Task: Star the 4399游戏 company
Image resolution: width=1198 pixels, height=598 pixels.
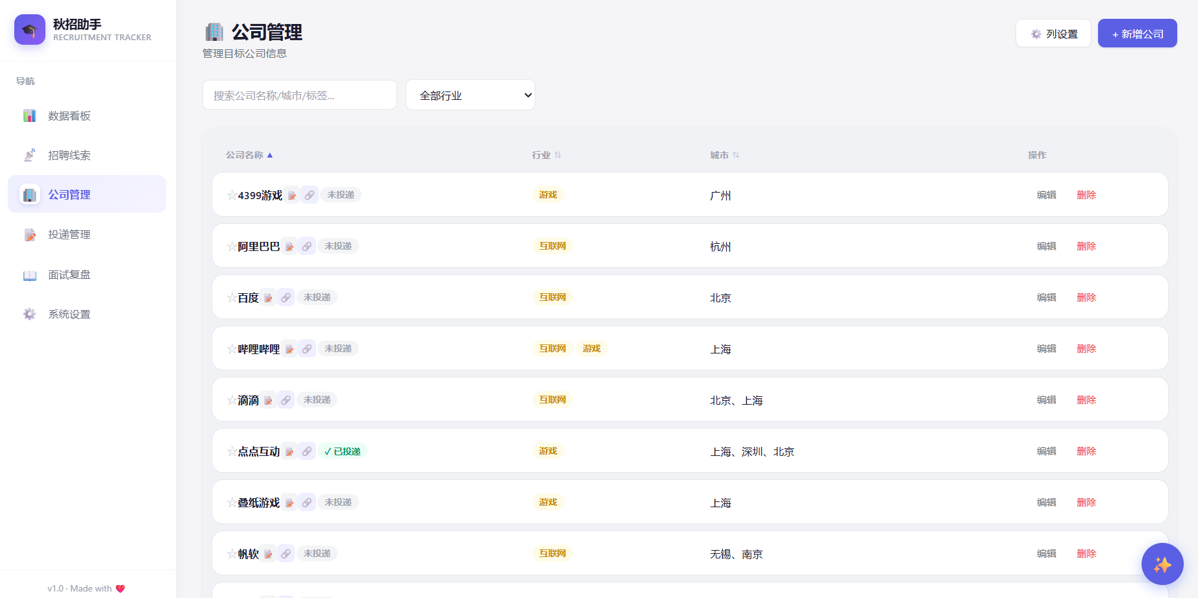Action: click(232, 195)
